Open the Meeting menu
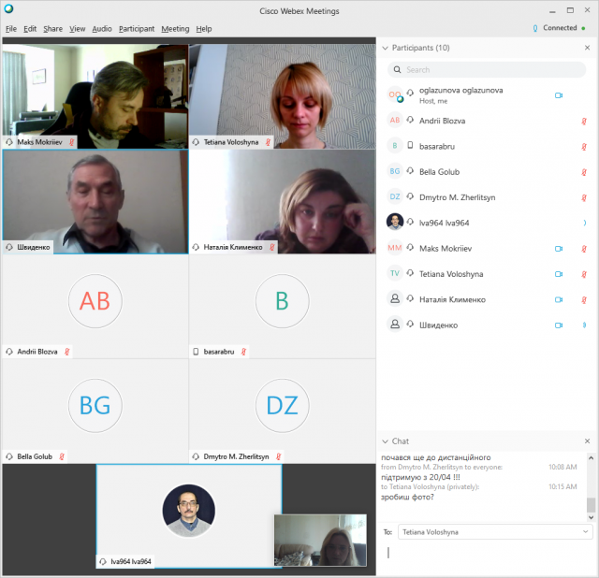 point(175,29)
